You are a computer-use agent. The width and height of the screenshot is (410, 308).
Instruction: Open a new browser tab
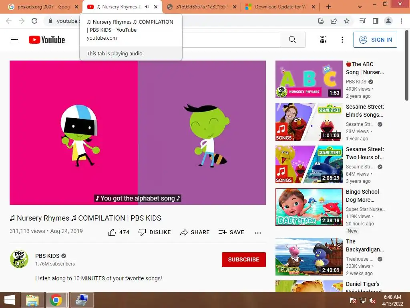click(329, 7)
